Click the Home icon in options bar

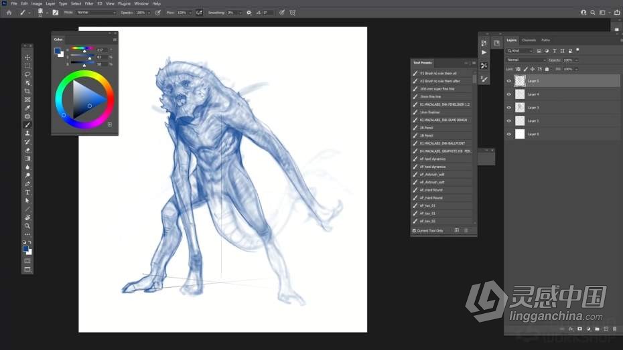[9, 13]
